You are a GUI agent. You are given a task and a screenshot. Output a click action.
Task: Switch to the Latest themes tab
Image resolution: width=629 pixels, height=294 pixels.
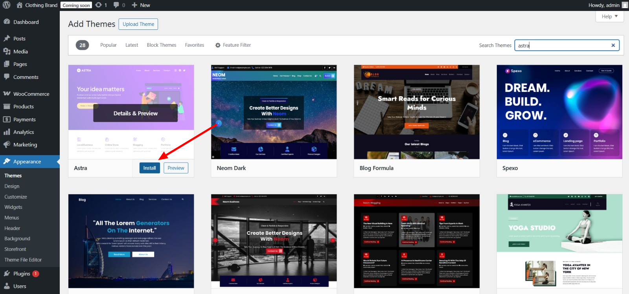click(132, 45)
